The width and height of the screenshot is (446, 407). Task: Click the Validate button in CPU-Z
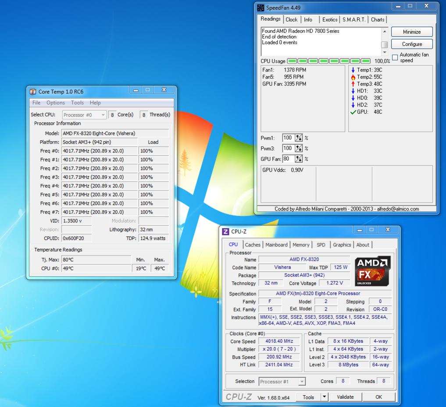pos(345,397)
